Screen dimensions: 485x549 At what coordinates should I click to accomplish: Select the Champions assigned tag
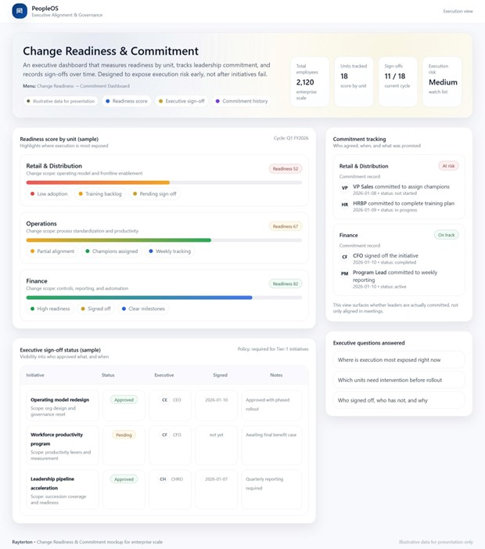112,251
